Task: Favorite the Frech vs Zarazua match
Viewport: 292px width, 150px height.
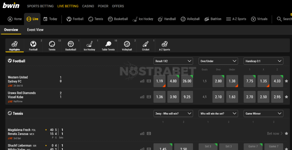Action: point(287,133)
